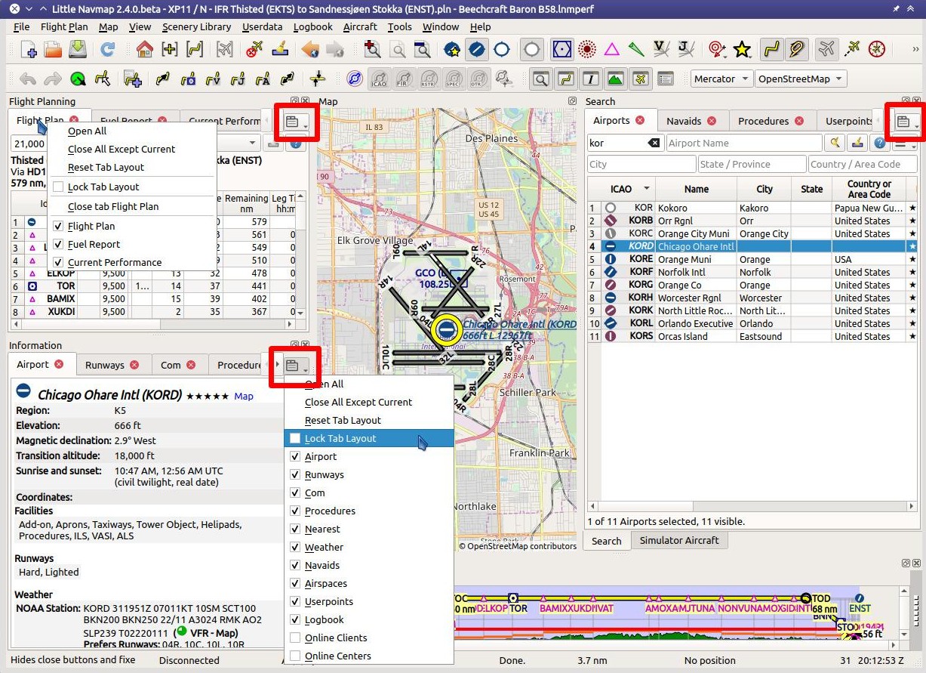Expand the OpenStreetMap theme dropdown

tap(801, 79)
